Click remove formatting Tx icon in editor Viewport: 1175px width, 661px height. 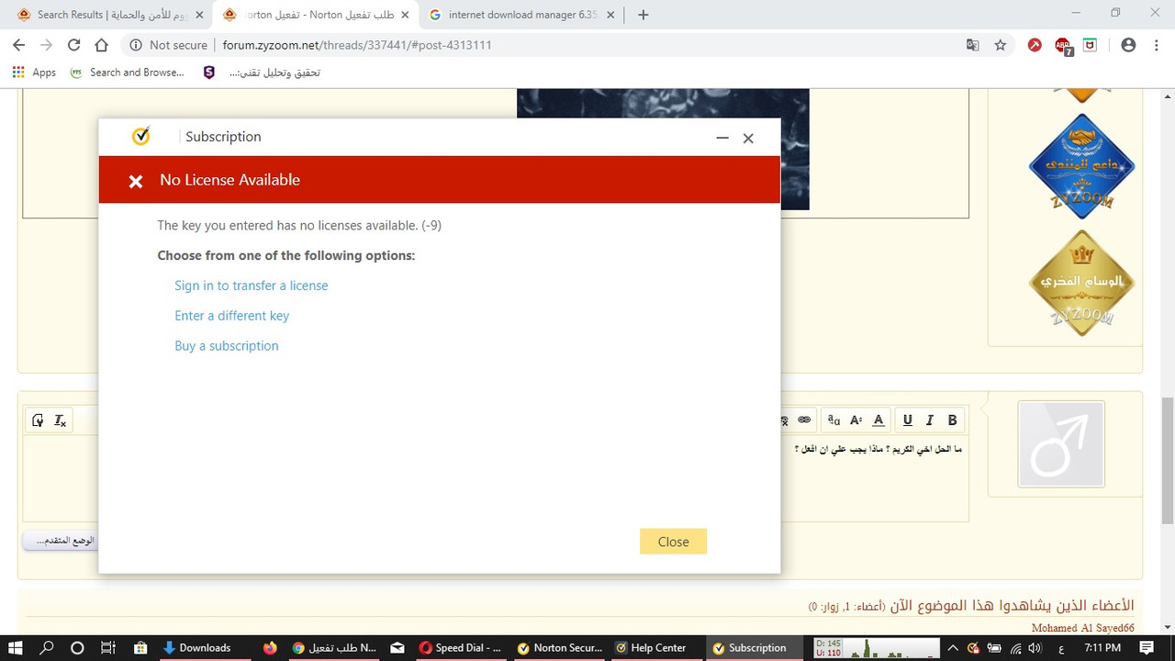click(60, 420)
